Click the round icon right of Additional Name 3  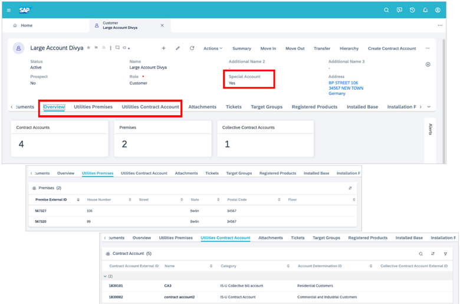(428, 64)
